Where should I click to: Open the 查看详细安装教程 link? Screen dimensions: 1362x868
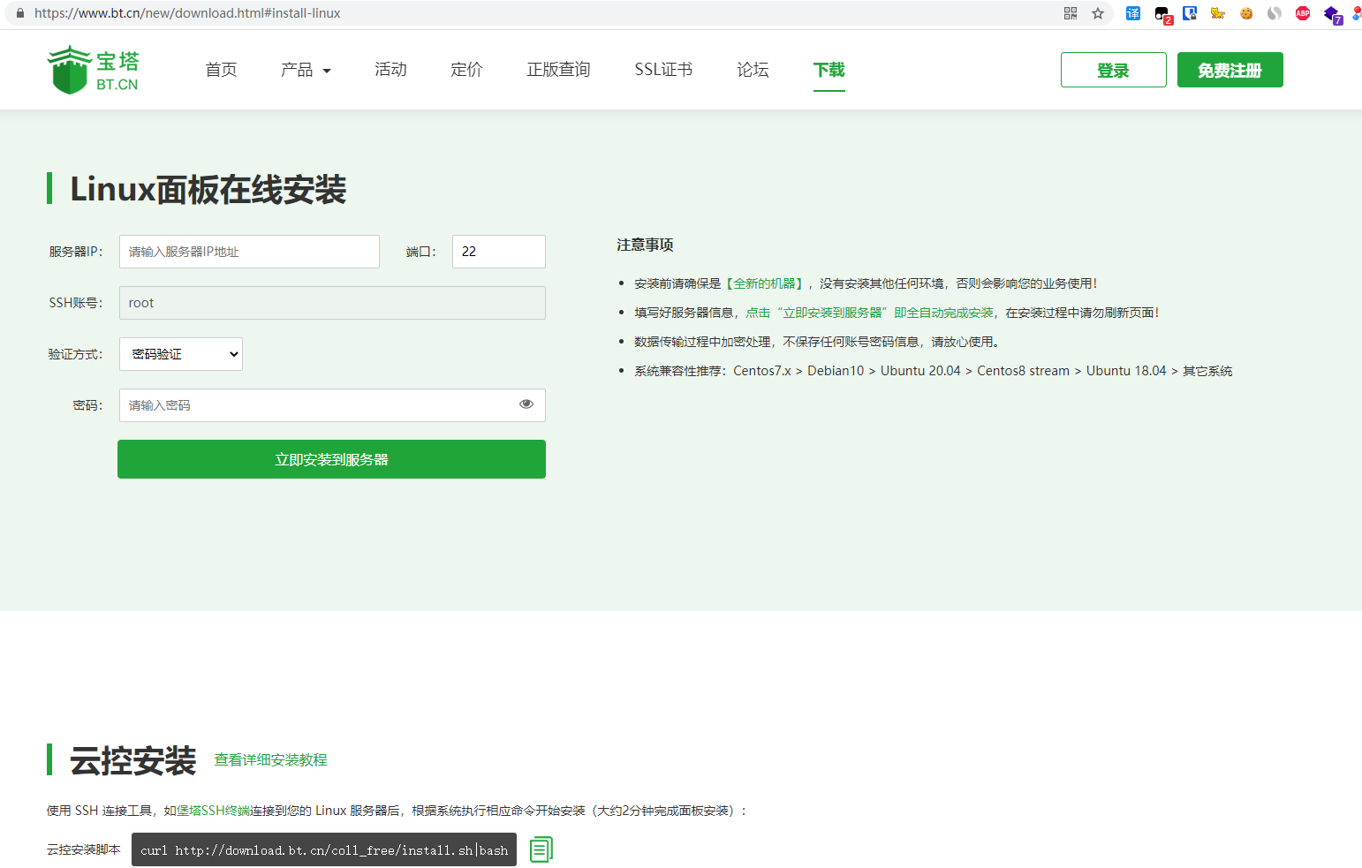(x=270, y=760)
